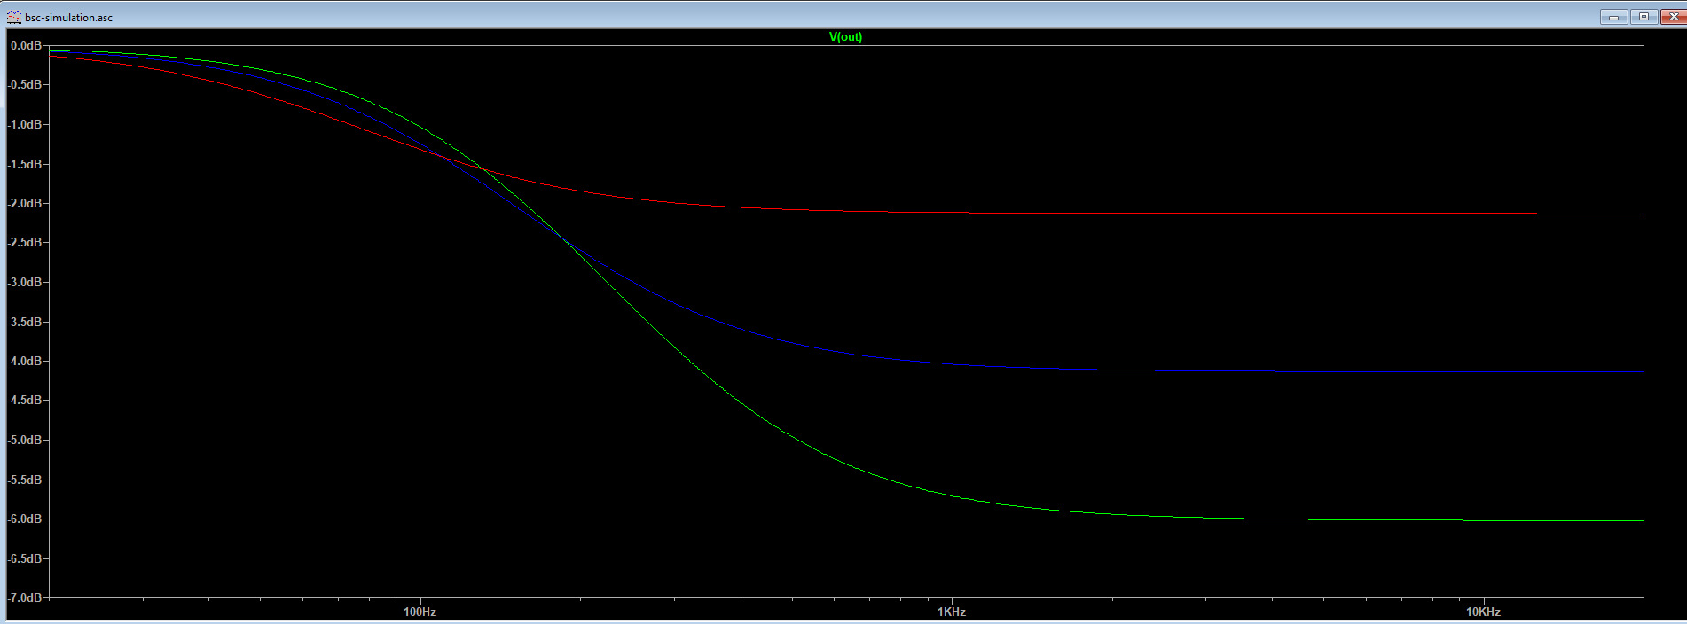Click the -5.5dB vertical axis label

pos(25,480)
